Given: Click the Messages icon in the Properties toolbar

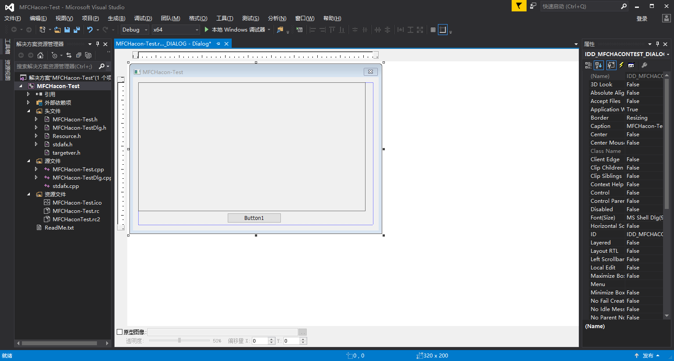Looking at the screenshot, I should pos(632,65).
